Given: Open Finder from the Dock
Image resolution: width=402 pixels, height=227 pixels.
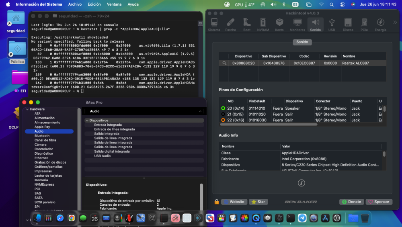Looking at the screenshot, I should 37,218.
